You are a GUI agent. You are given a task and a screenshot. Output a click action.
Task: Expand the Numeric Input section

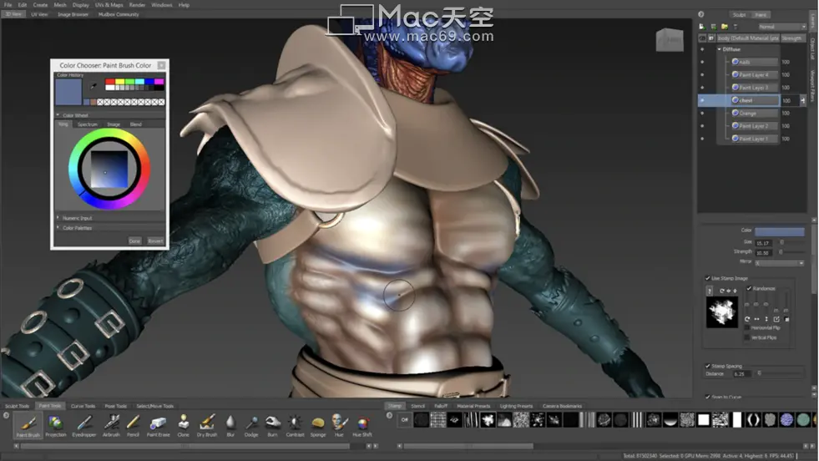click(x=78, y=217)
